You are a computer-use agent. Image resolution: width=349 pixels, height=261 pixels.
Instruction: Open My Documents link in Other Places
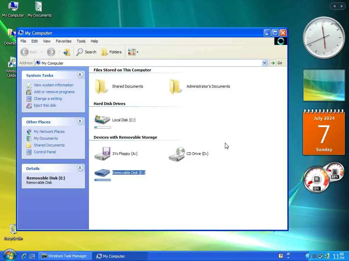pos(46,138)
